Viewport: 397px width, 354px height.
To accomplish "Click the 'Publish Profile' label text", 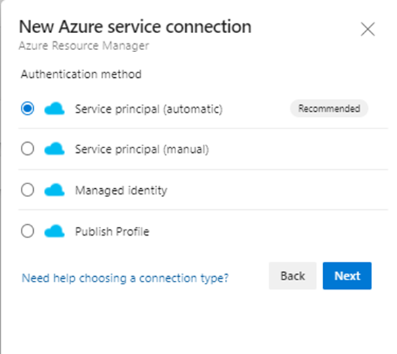I will 112,231.
